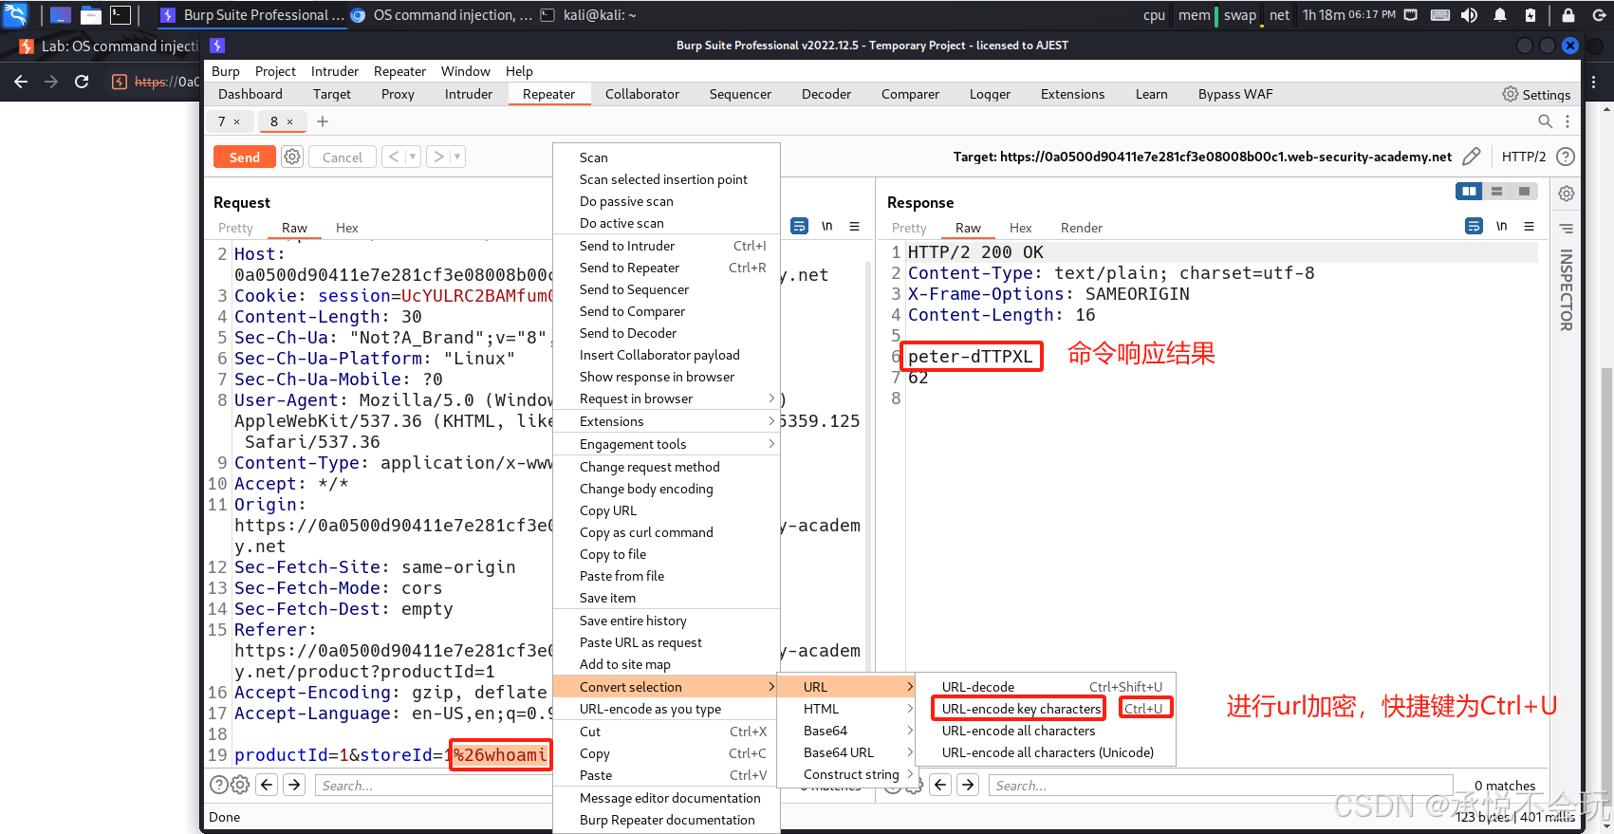Expand the INSPECTOR side panel
Image resolution: width=1614 pixels, height=834 pixels.
[1567, 290]
